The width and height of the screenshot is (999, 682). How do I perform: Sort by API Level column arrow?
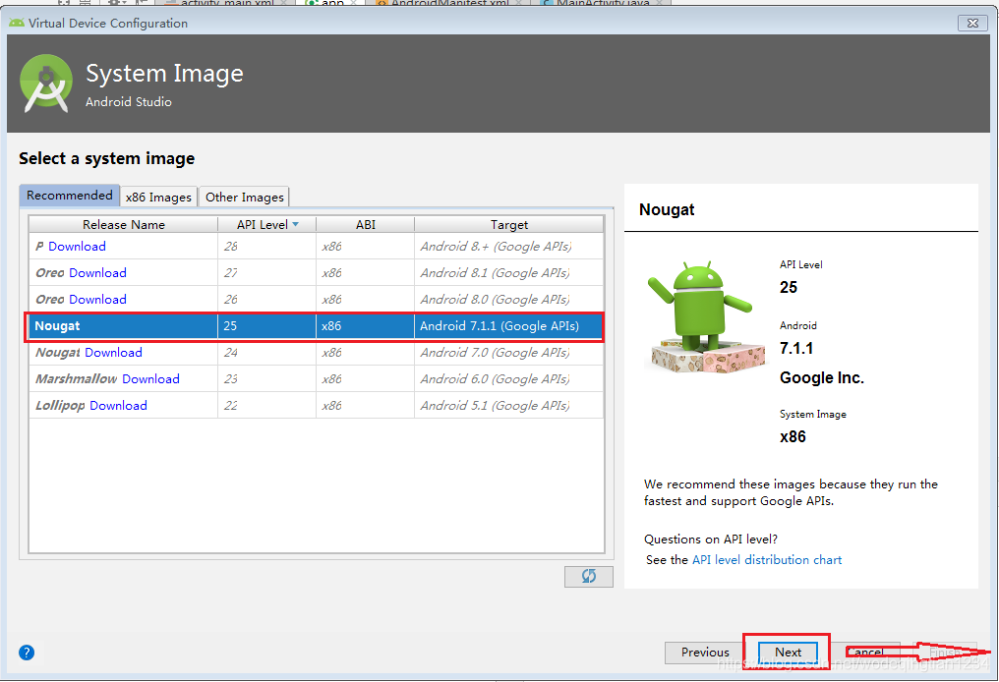click(295, 224)
